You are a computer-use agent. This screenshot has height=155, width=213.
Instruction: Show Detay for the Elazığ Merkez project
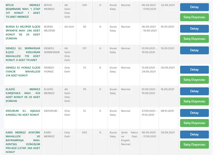pos(194,91)
